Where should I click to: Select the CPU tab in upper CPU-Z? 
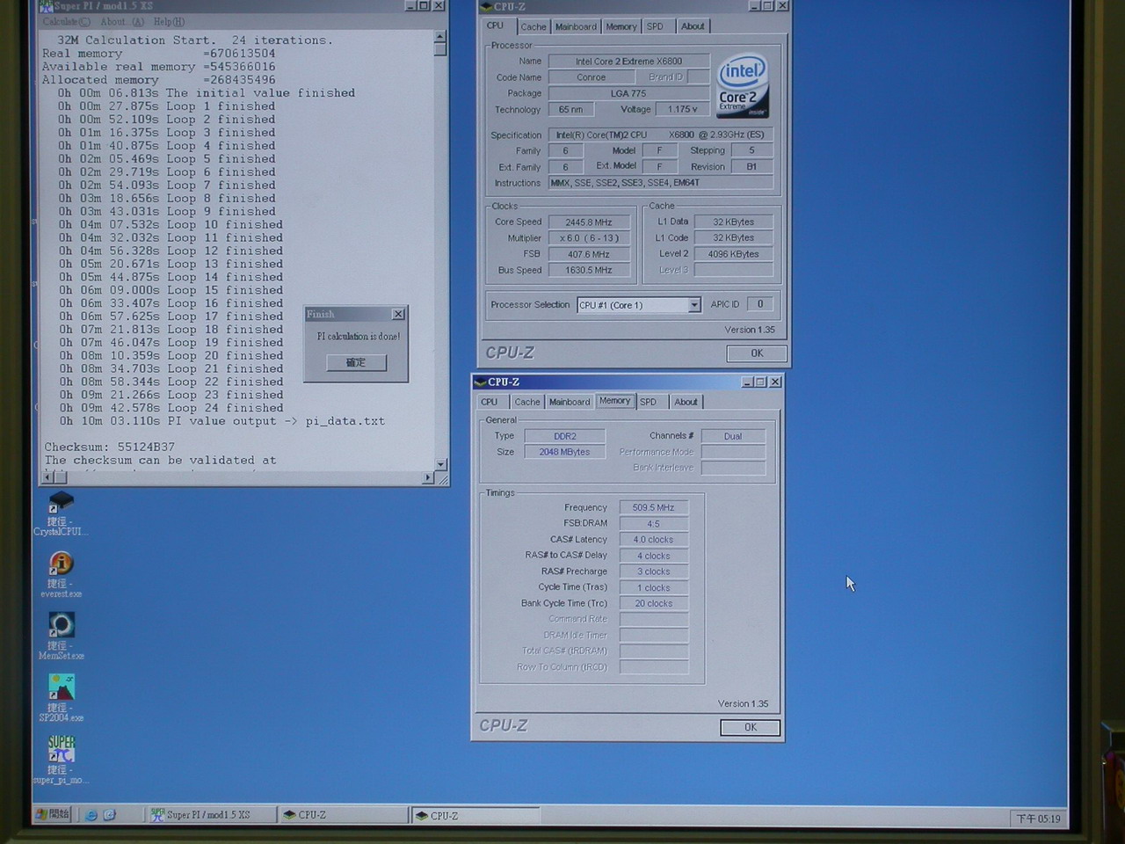point(496,25)
